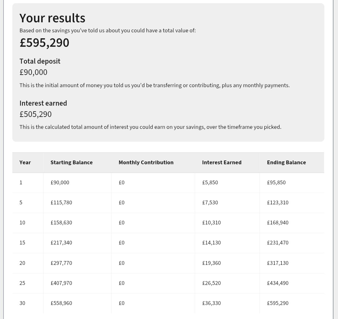Select the £595,290 total value figure
The height and width of the screenshot is (319, 338).
pos(44,43)
